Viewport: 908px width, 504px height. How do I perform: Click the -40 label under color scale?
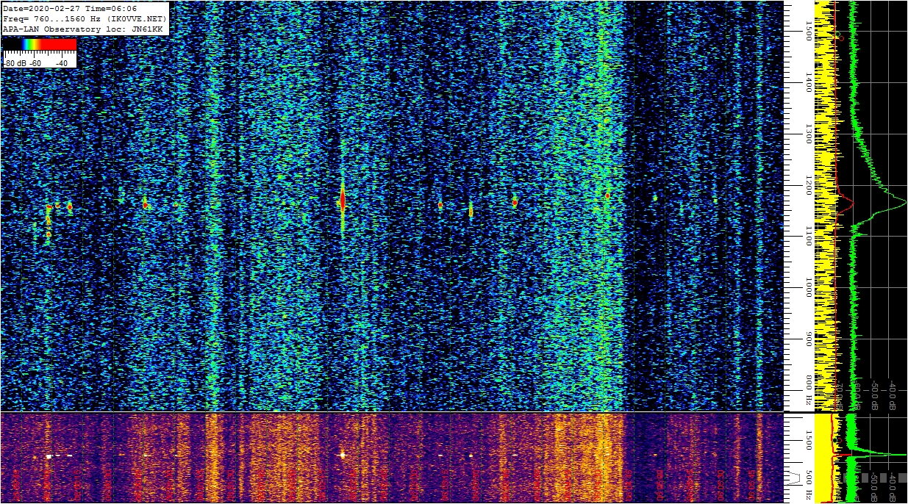click(62, 64)
